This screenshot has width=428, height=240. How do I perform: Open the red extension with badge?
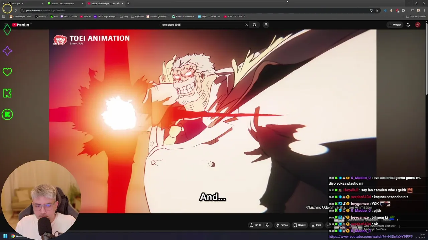pyautogui.click(x=397, y=10)
